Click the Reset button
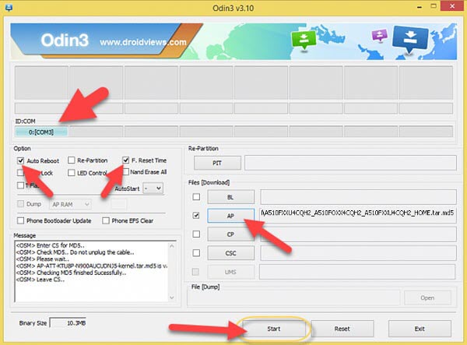The image size is (467, 345). [x=342, y=329]
